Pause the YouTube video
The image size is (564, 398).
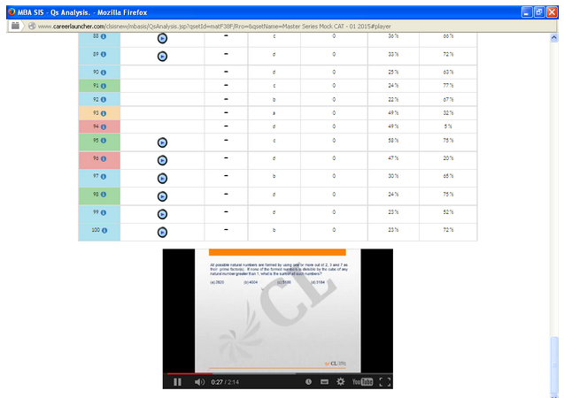[x=177, y=382]
